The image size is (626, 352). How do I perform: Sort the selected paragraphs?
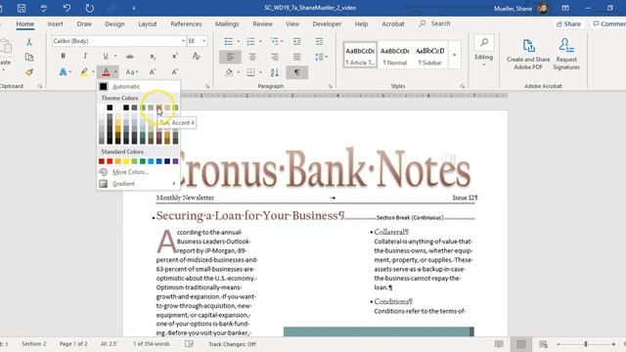(275, 72)
